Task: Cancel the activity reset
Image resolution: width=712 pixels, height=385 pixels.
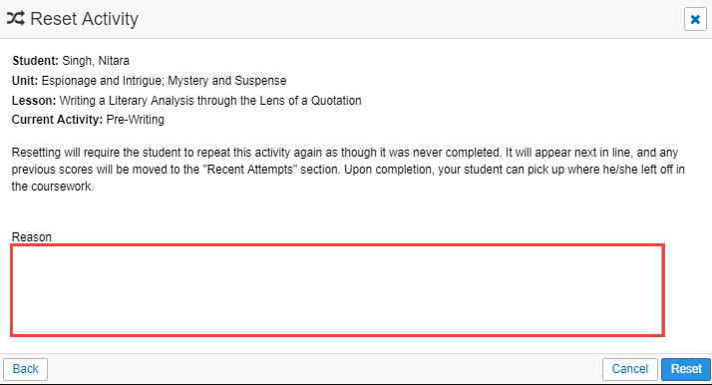Action: tap(630, 369)
